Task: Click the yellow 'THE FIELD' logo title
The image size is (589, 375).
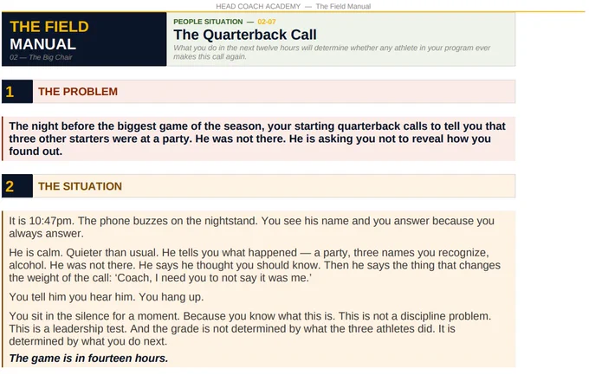Action: point(49,27)
